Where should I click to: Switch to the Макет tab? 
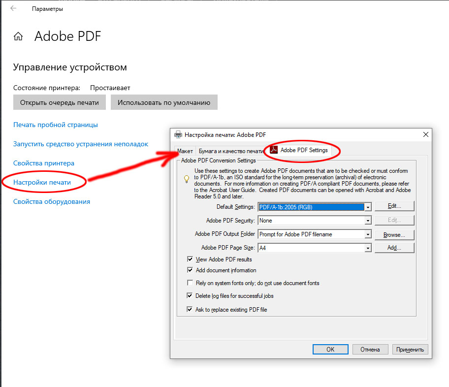185,151
